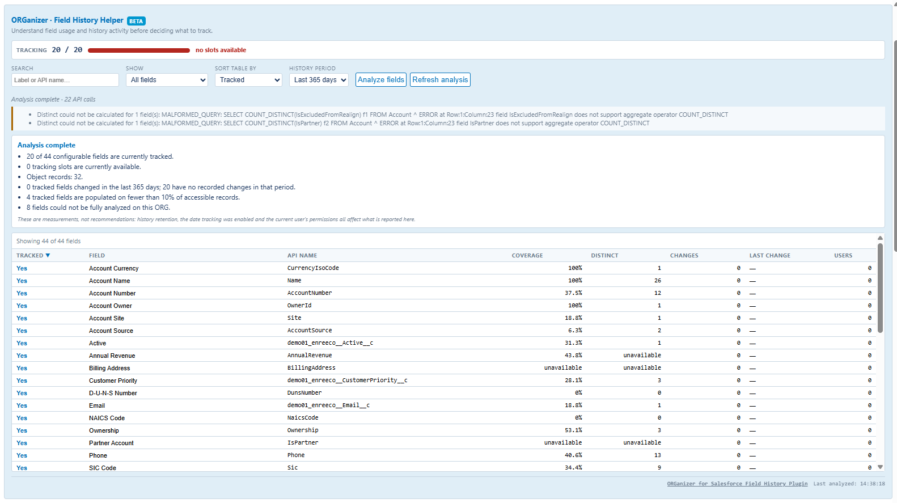Click the ORGanizer Field History Helper title
This screenshot has height=503, width=897.
tap(67, 20)
